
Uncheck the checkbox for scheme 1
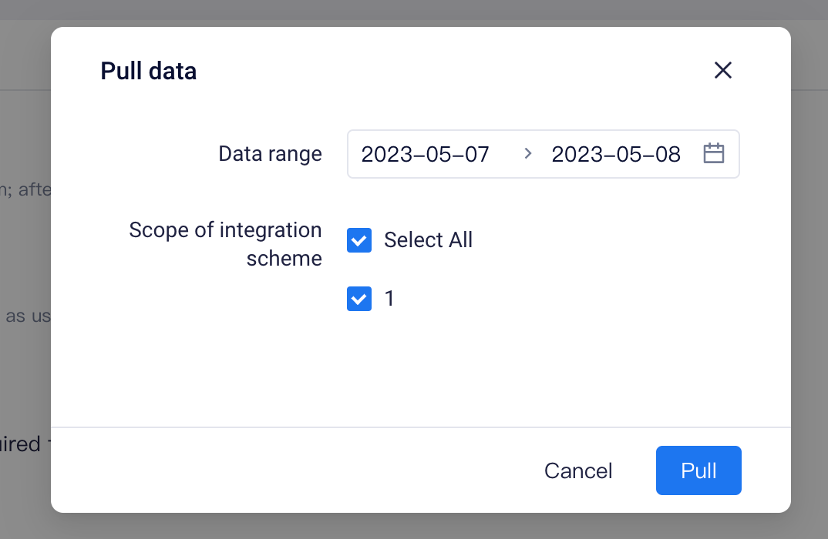(359, 299)
